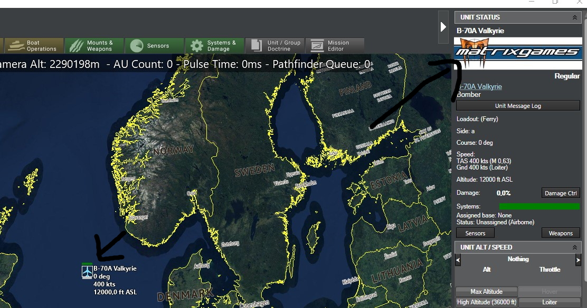The image size is (587, 308).
Task: Click left arrow of Alt/Speed selector
Action: pyautogui.click(x=458, y=260)
